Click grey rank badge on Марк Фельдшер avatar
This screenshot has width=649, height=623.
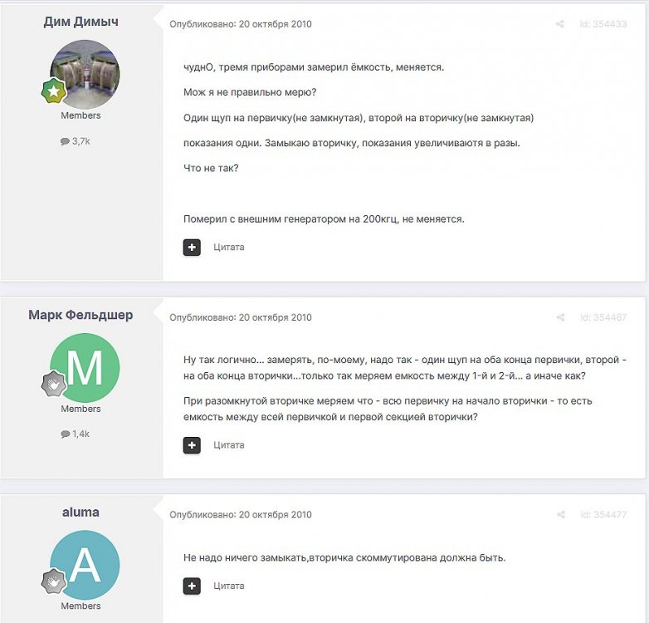53,384
